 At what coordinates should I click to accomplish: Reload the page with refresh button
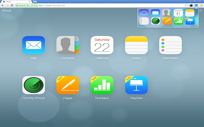tap(12, 5)
